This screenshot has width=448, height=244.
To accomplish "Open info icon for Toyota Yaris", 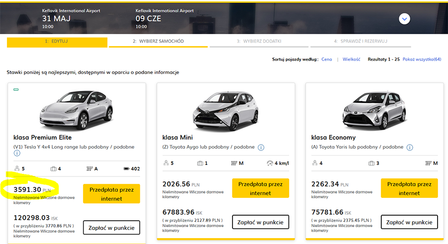I will point(410,148).
